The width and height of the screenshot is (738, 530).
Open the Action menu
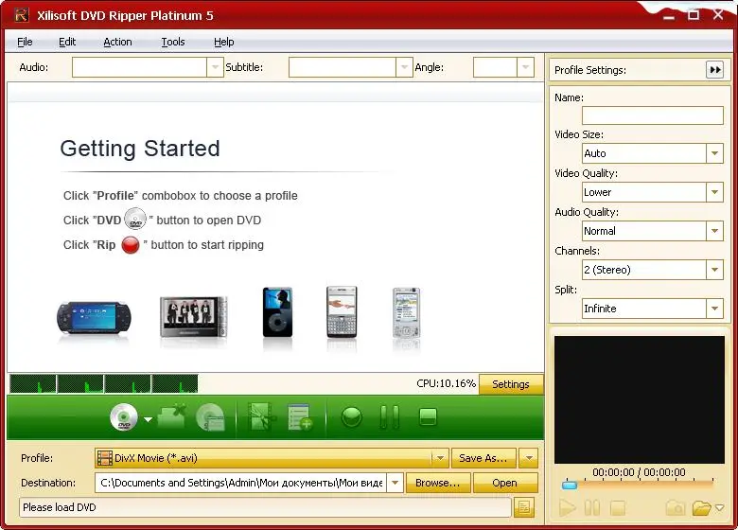point(117,42)
